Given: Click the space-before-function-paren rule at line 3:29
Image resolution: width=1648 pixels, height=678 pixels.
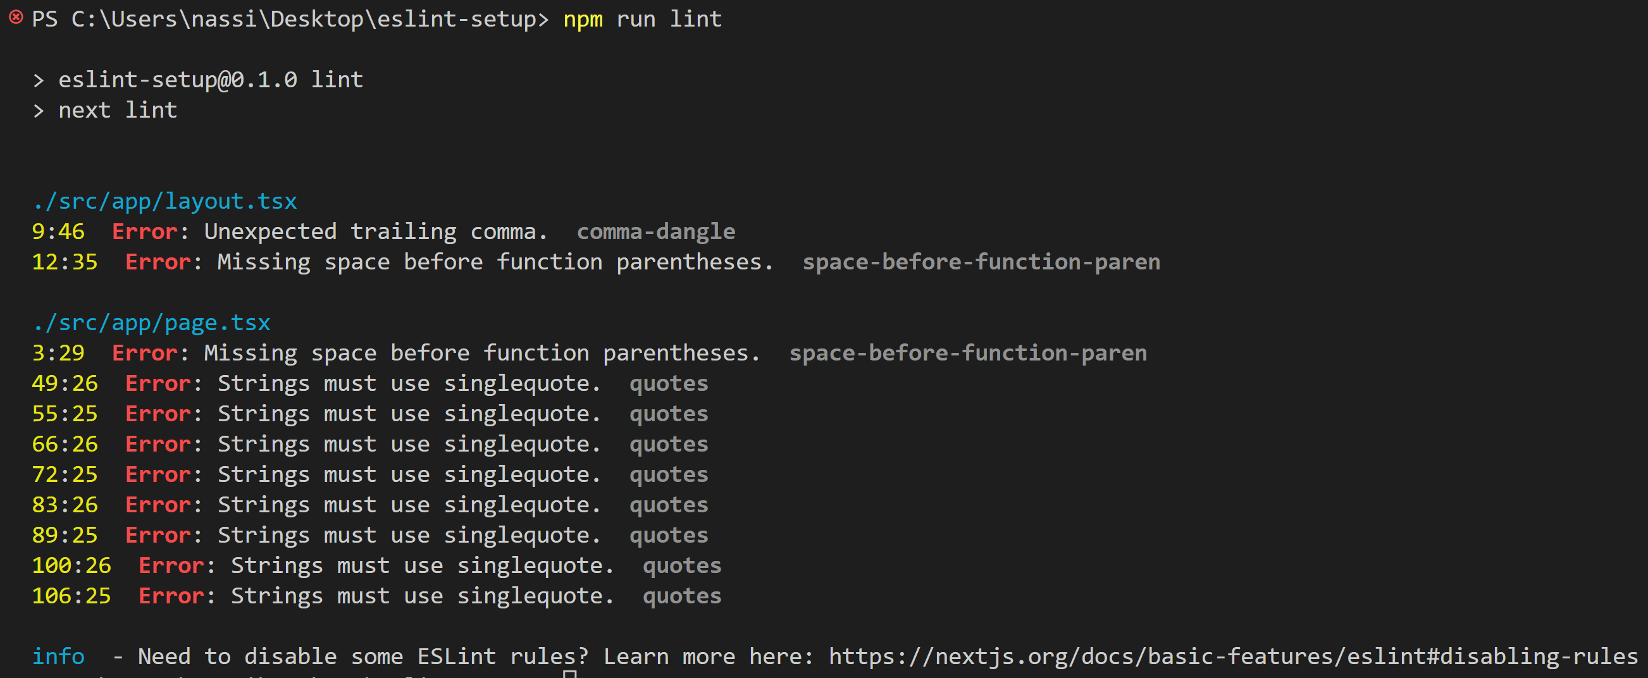Looking at the screenshot, I should pyautogui.click(x=967, y=353).
